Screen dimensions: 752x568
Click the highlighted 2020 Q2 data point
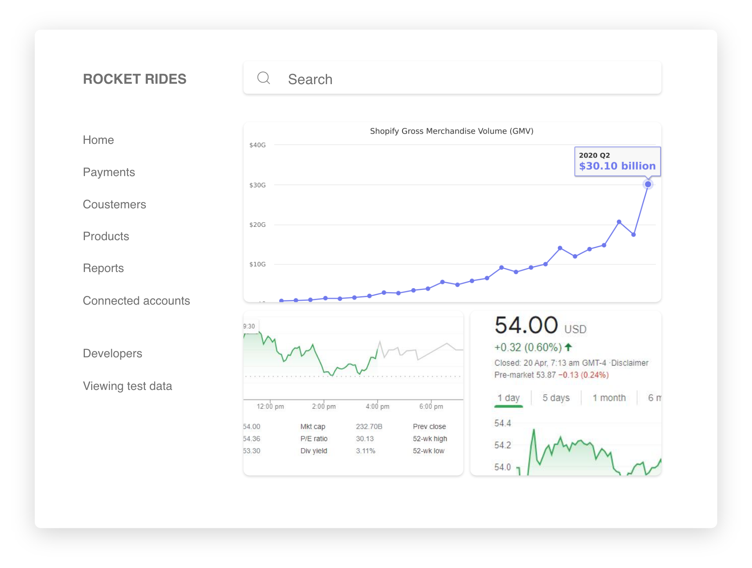(x=648, y=184)
